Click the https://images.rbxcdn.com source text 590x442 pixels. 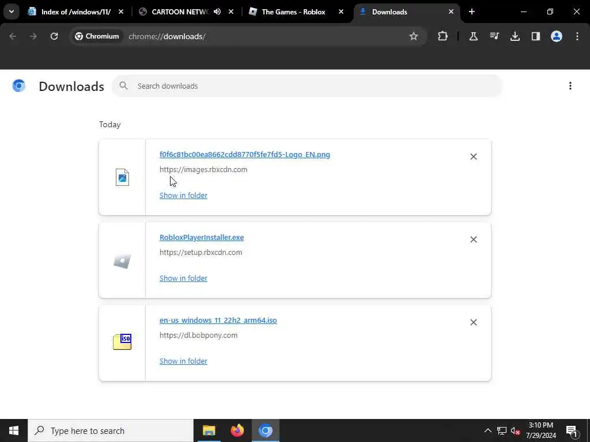(203, 170)
